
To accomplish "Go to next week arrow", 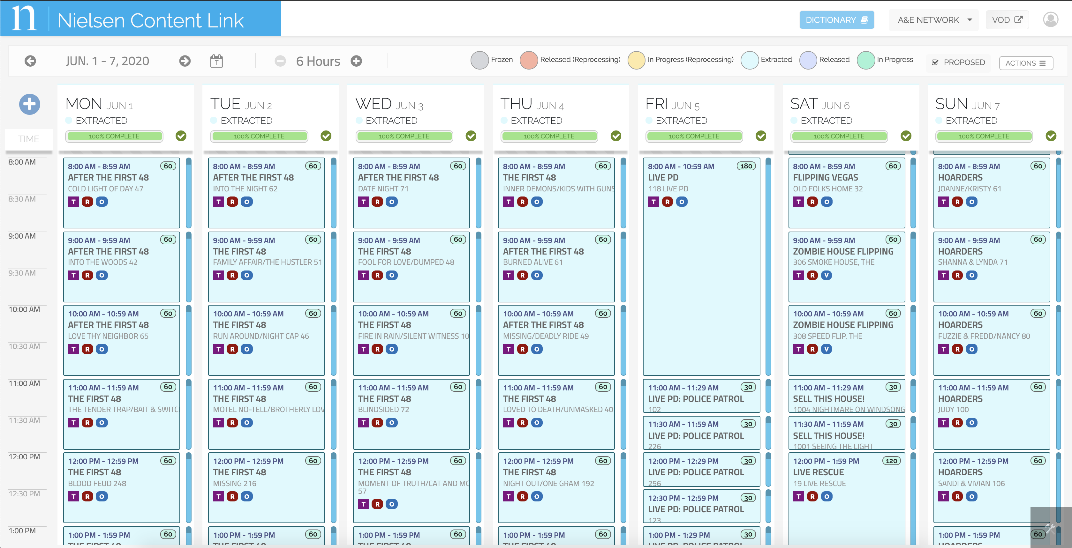I will coord(185,61).
